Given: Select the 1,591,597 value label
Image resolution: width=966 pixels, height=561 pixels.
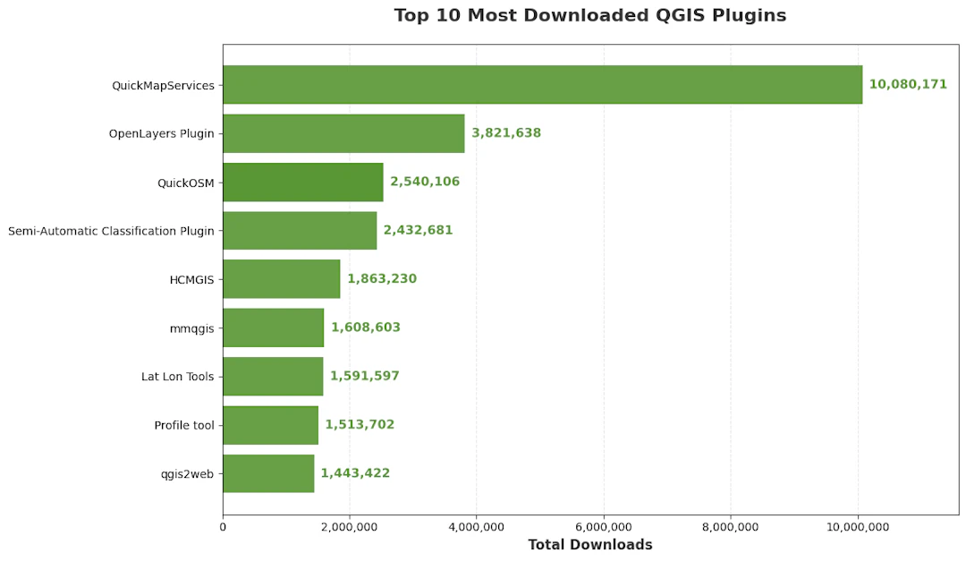Looking at the screenshot, I should [x=365, y=376].
